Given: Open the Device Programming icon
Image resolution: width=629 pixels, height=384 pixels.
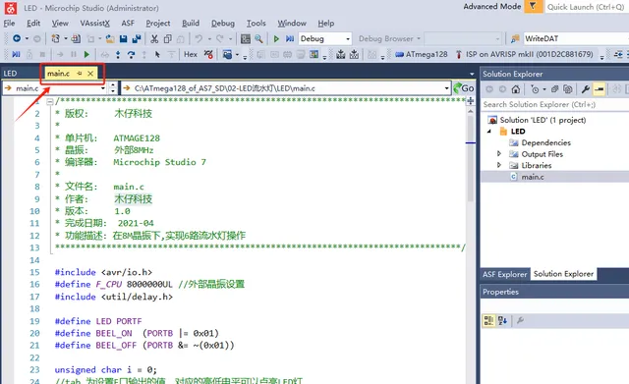Looking at the screenshot, I should pos(245,38).
